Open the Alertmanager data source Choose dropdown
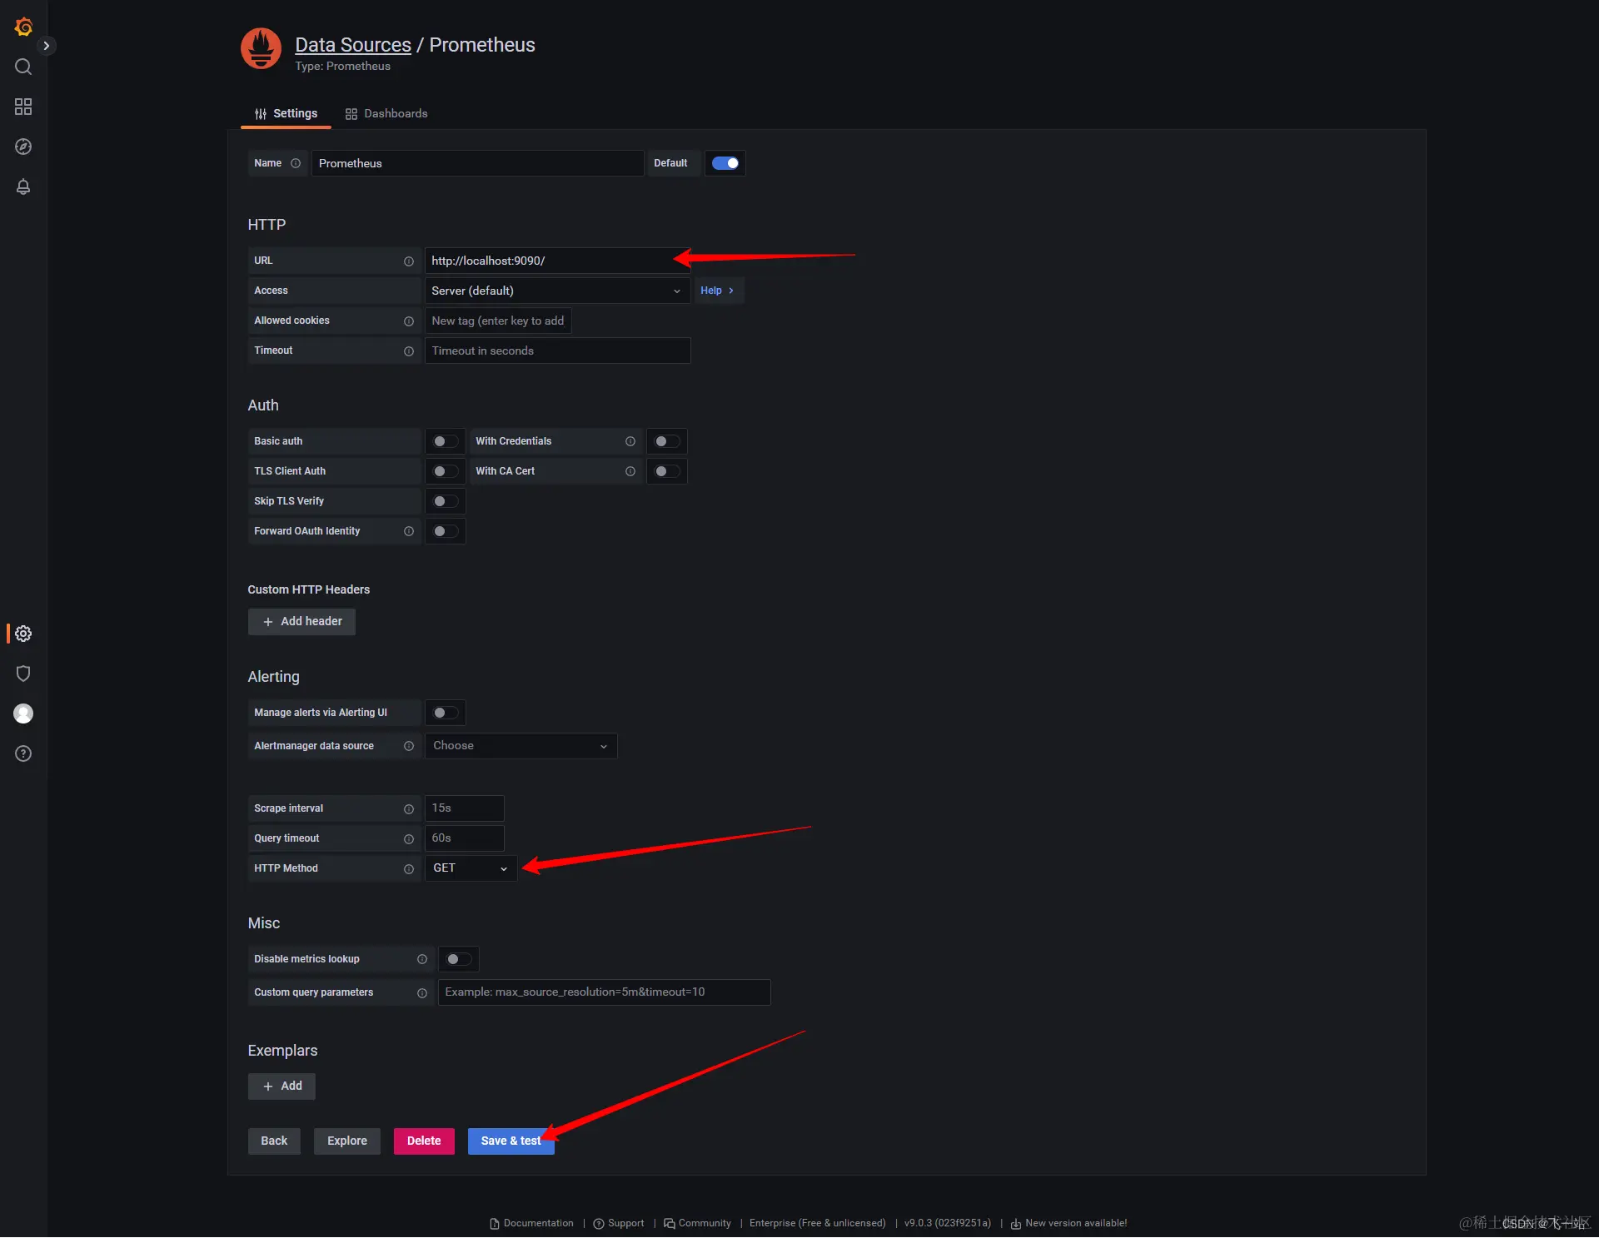Image resolution: width=1599 pixels, height=1238 pixels. pos(521,746)
